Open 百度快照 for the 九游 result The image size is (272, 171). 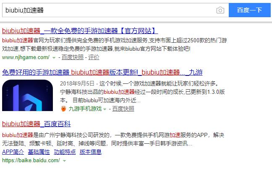click(x=123, y=109)
